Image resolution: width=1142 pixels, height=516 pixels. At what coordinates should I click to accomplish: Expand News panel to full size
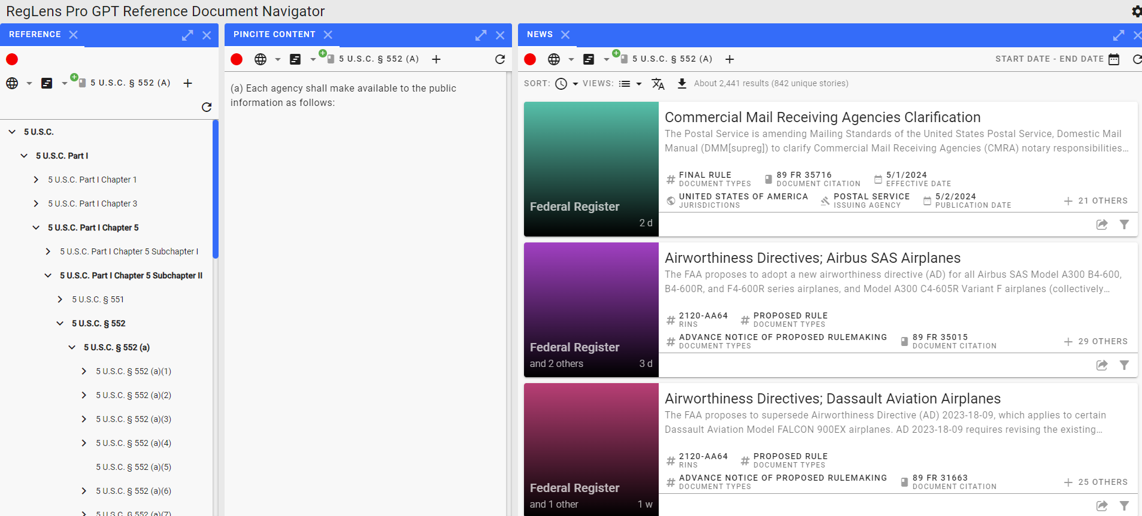[1118, 35]
